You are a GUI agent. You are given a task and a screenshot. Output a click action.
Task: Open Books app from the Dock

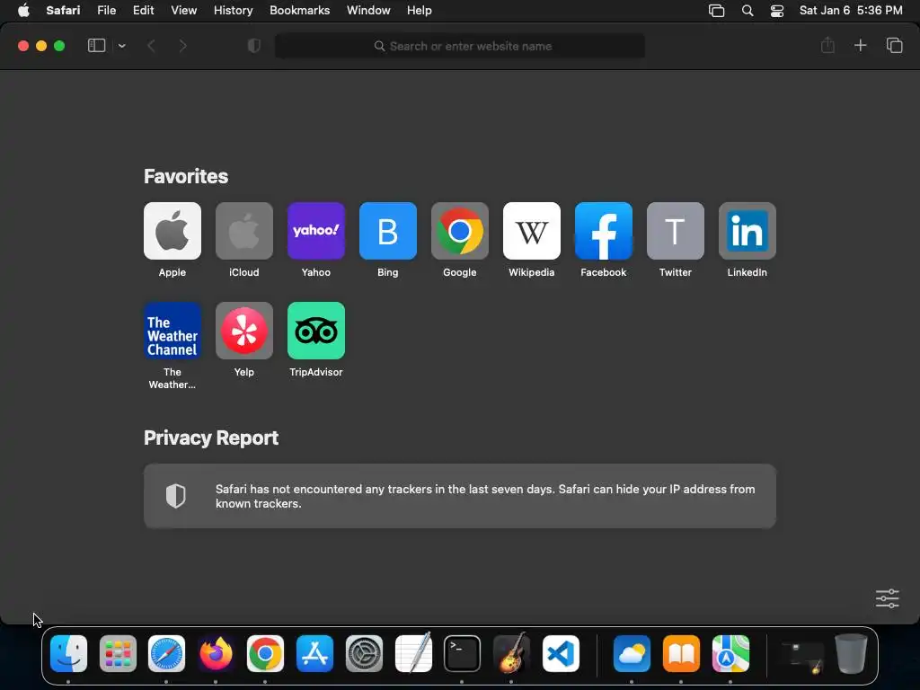(681, 654)
